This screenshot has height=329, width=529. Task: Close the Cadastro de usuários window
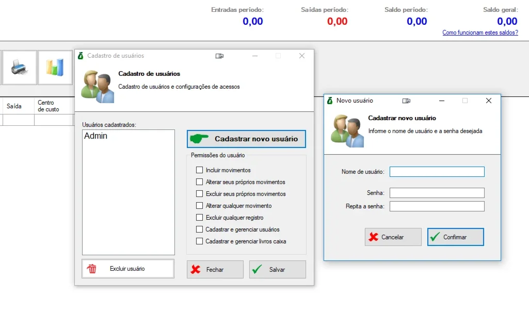(x=302, y=56)
